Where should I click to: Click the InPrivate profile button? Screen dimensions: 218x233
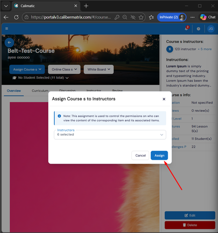[171, 17]
